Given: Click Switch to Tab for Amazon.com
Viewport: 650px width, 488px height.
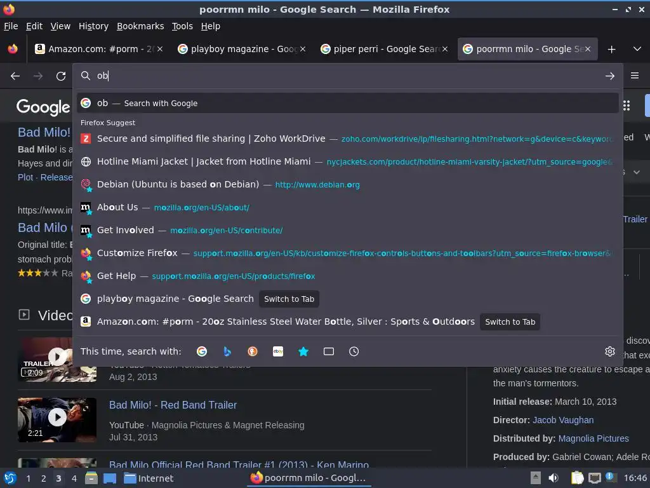Looking at the screenshot, I should click(x=510, y=322).
